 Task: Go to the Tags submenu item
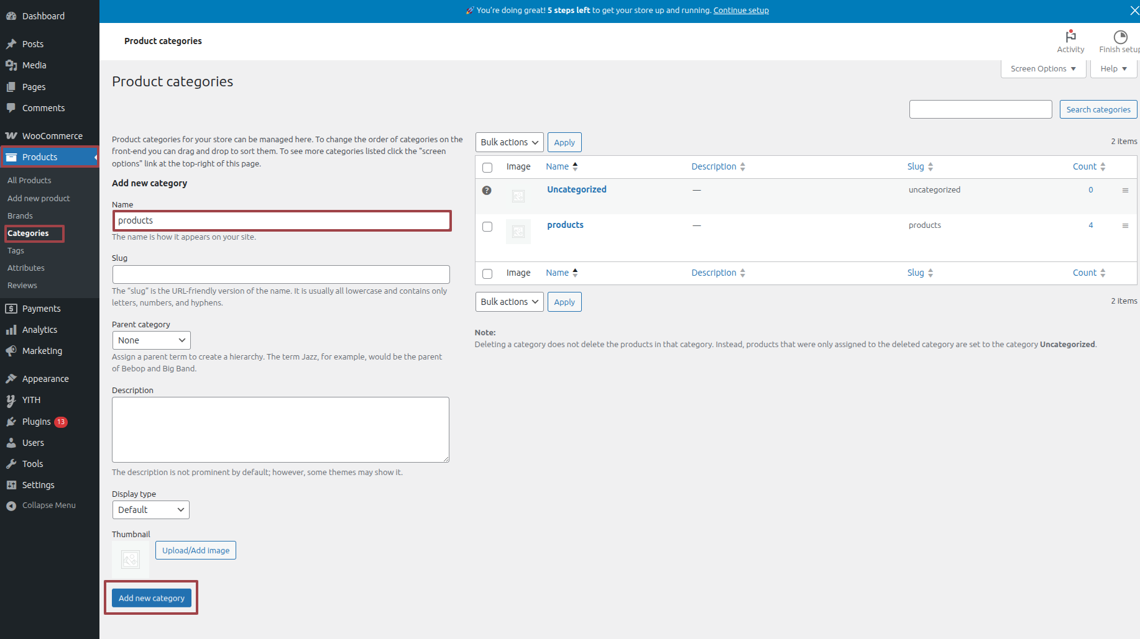[x=16, y=251]
